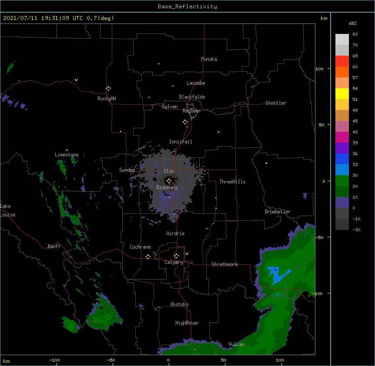
Task: Click the dBZ legend heading
Action: 352,23
